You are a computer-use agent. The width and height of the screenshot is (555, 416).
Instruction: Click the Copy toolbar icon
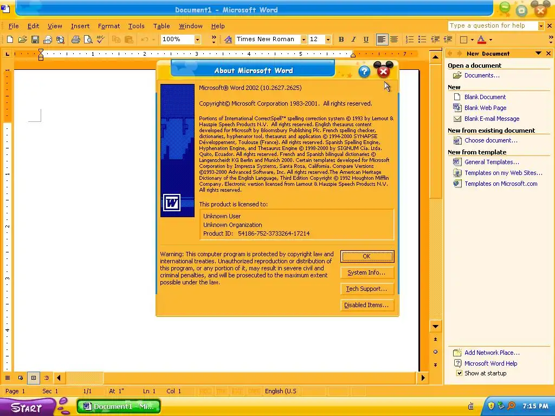[116, 39]
